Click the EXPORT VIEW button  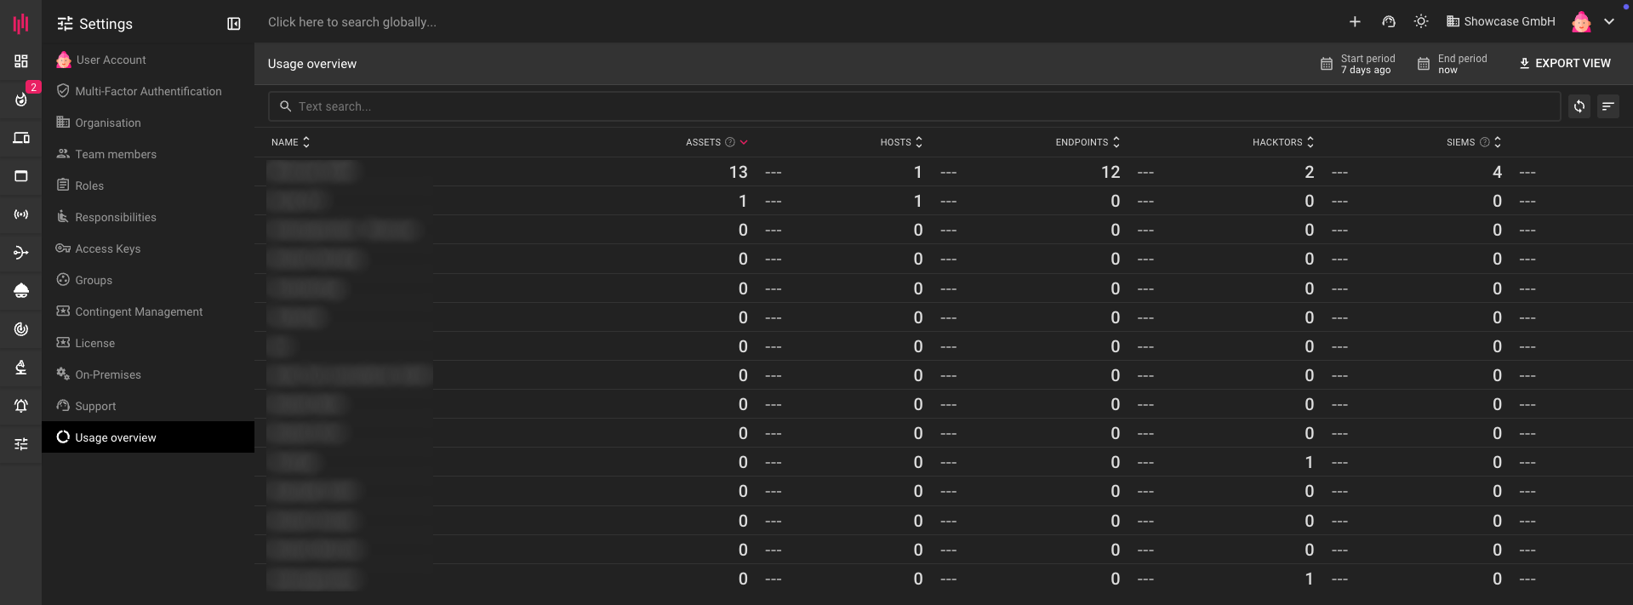coord(1564,64)
